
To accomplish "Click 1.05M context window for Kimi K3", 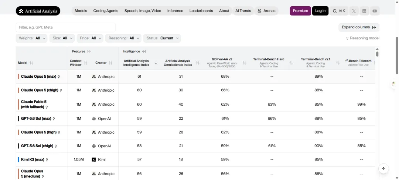I will [x=79, y=160].
